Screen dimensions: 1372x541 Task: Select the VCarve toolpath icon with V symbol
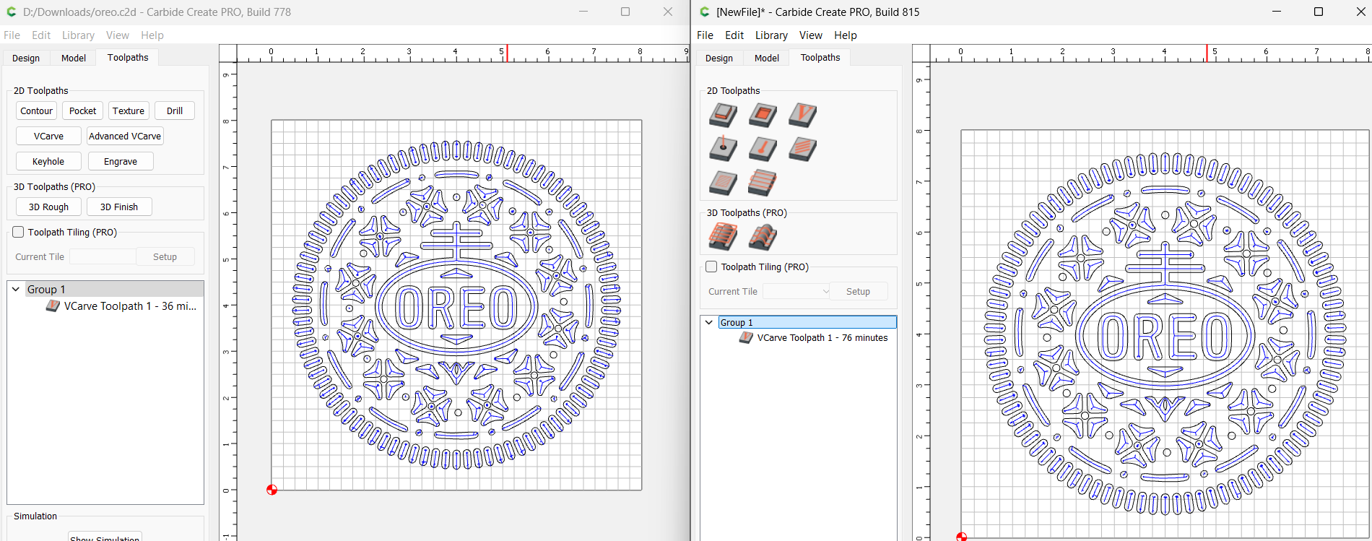point(802,115)
